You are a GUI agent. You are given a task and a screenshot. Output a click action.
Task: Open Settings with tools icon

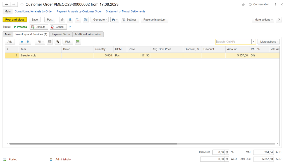click(x=130, y=20)
